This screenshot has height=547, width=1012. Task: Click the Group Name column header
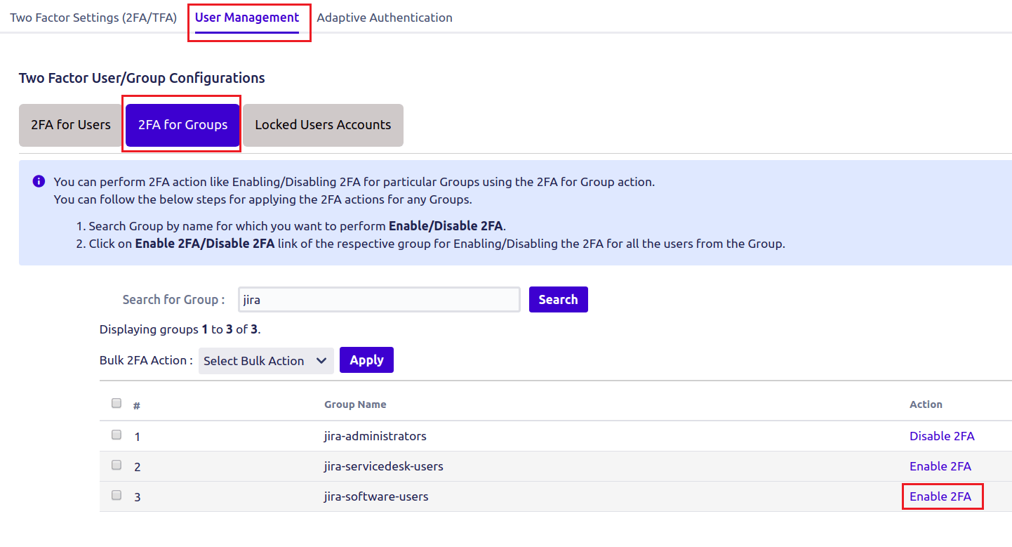(355, 404)
